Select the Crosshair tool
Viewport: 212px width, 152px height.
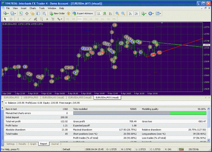pos(11,19)
